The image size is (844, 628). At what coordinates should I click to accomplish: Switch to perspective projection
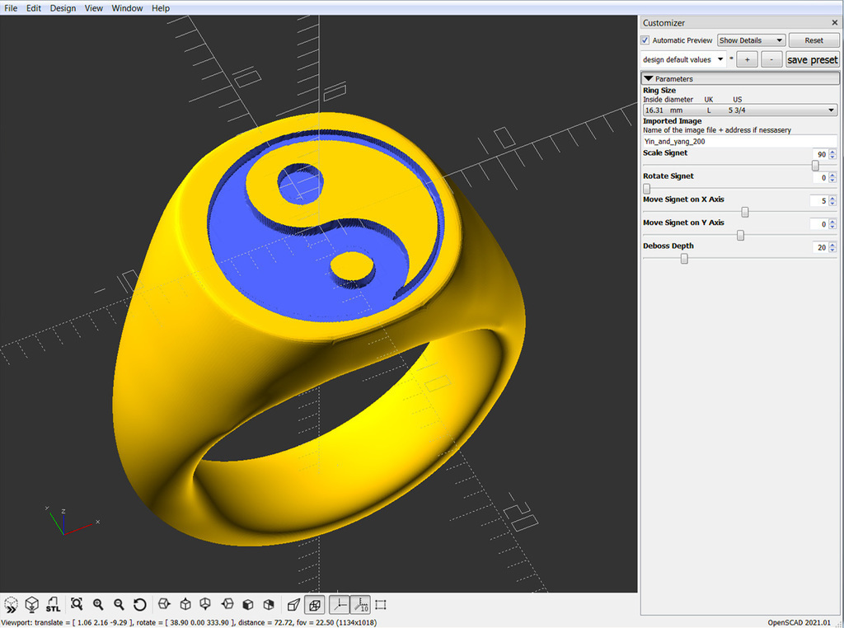[293, 604]
